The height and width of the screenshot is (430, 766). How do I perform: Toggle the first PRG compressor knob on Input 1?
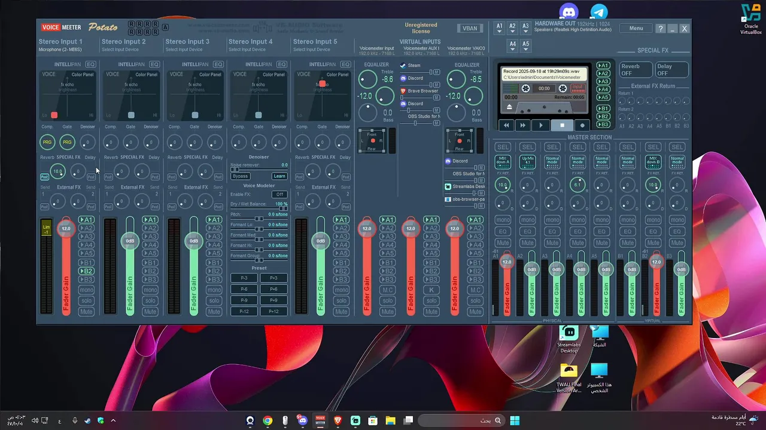tap(47, 142)
